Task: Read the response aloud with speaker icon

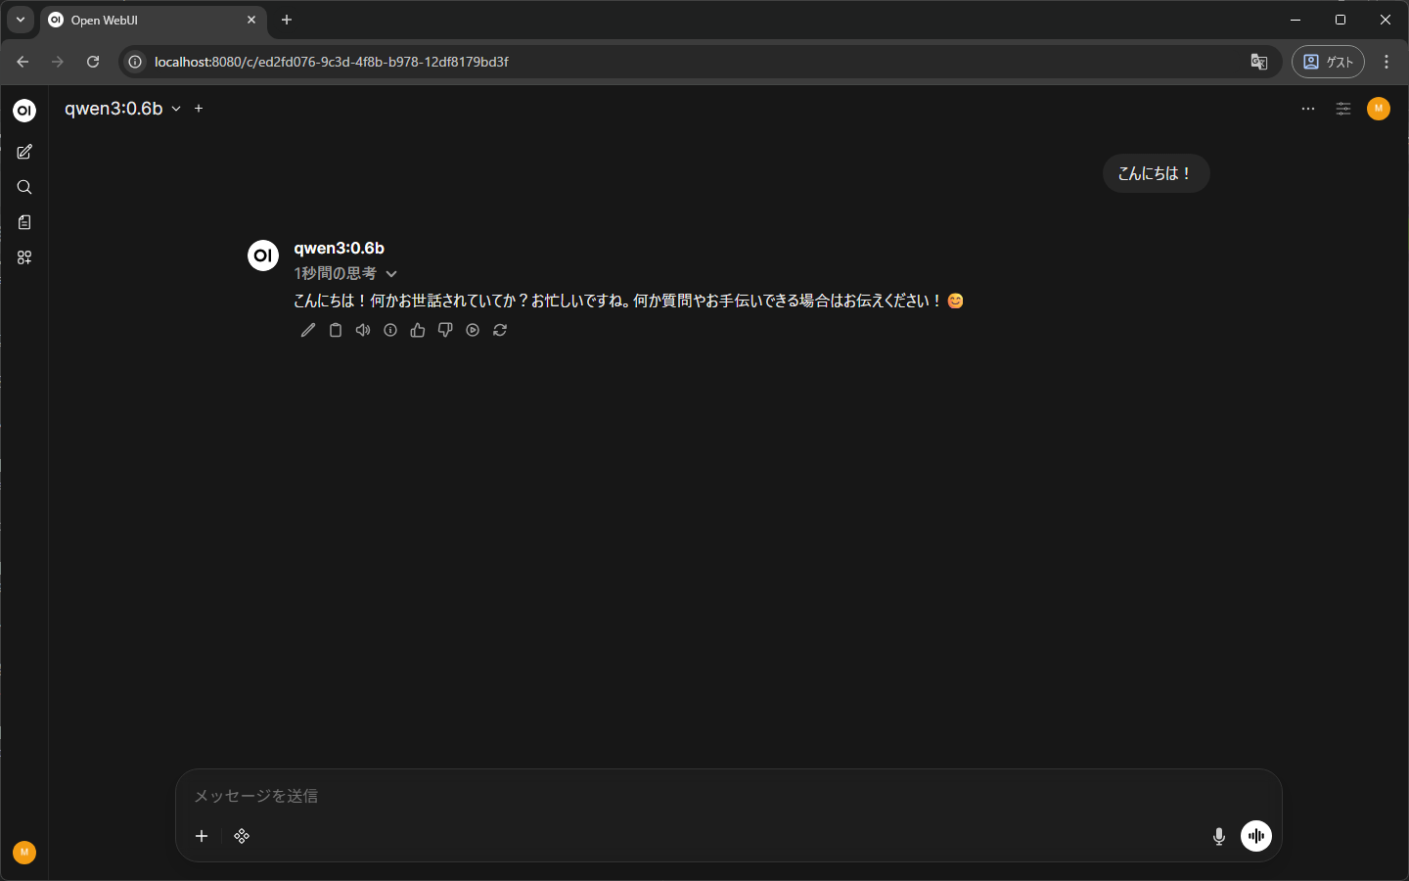Action: pyautogui.click(x=363, y=331)
